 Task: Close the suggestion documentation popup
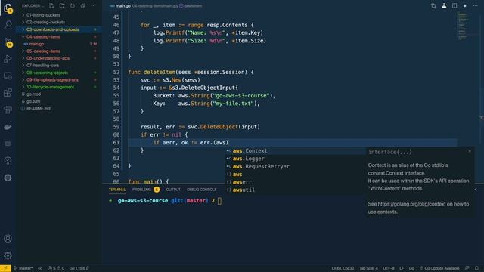pyautogui.click(x=470, y=151)
